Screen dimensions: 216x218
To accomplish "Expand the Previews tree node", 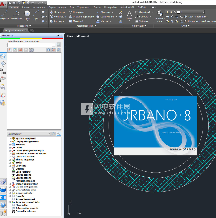I will pos(10,145).
